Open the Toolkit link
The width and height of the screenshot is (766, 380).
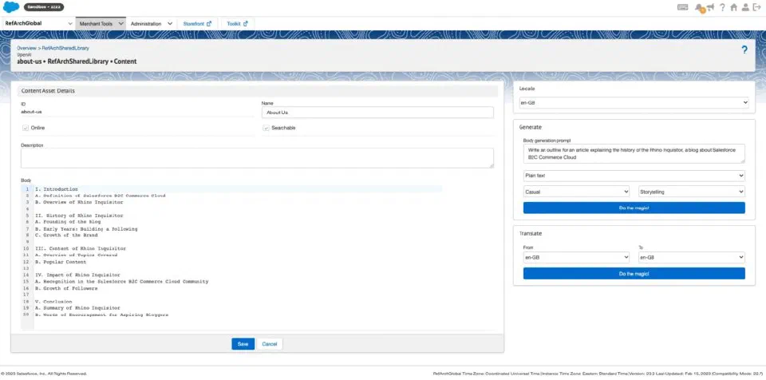click(237, 23)
